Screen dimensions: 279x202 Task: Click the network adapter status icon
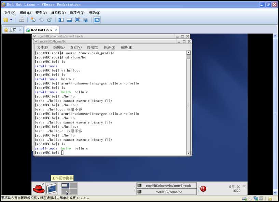[x=256, y=199]
